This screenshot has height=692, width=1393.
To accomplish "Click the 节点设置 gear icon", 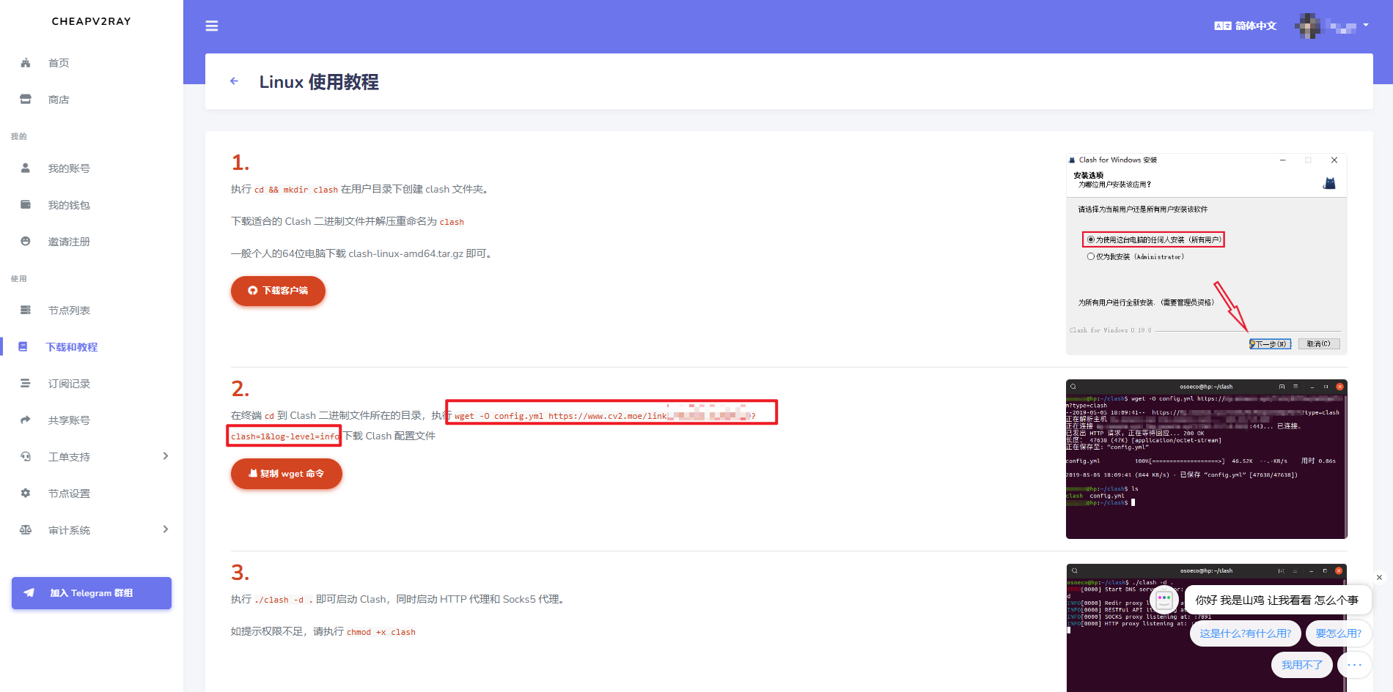I will point(26,494).
